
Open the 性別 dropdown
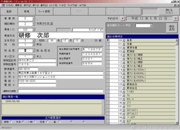[34, 45]
